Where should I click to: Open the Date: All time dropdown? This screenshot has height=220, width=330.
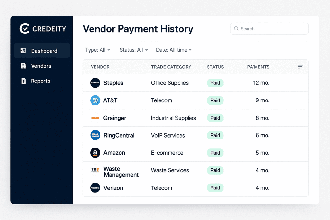pos(174,50)
